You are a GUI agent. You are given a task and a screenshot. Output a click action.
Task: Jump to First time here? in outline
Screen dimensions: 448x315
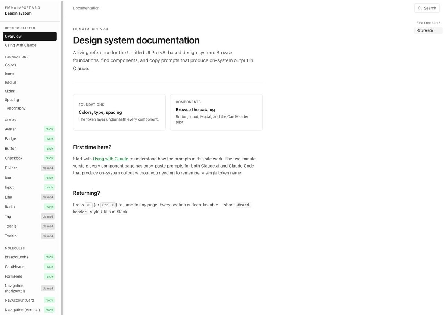click(428, 23)
